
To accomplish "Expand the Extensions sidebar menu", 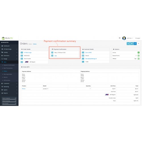I will [x=9, y=56].
